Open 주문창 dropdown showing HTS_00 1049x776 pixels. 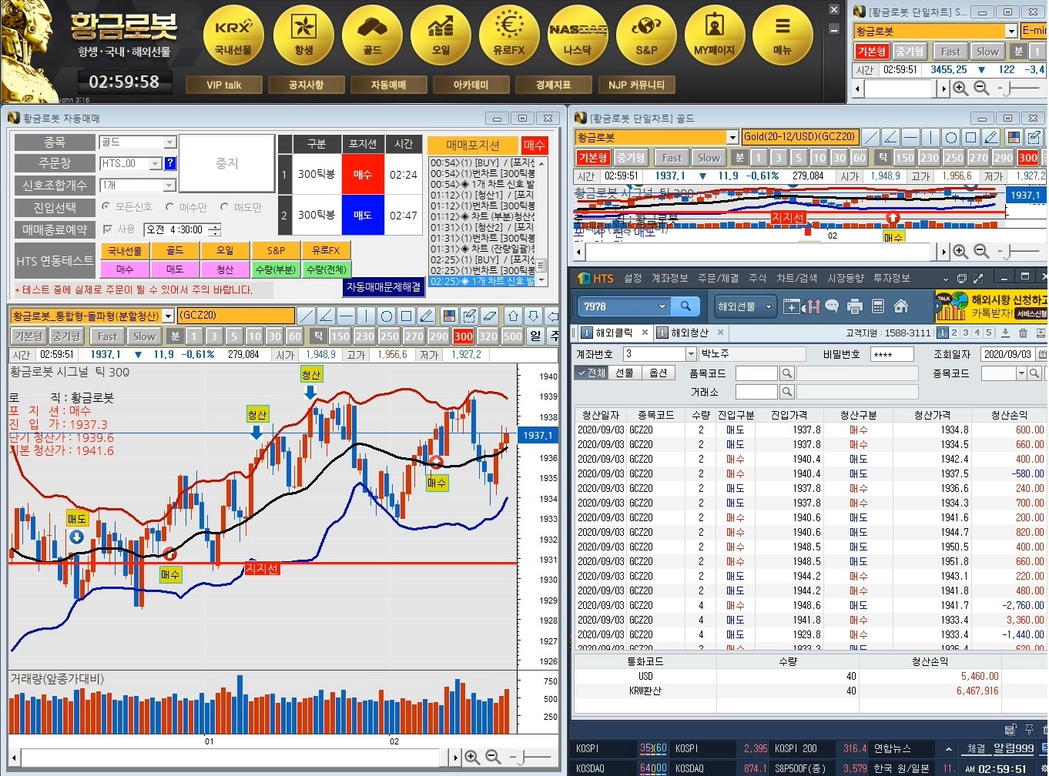pos(156,163)
